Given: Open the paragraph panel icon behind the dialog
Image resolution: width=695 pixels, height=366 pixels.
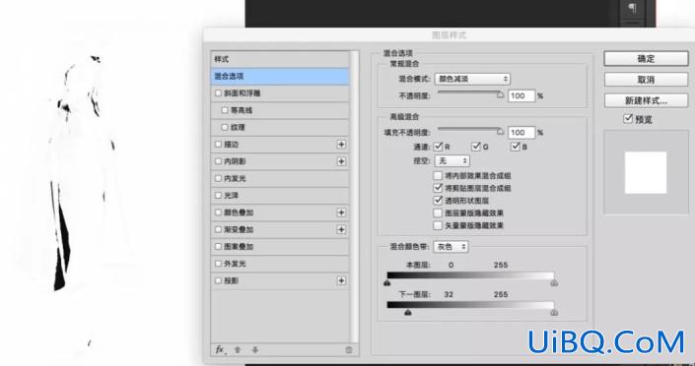Looking at the screenshot, I should 633,8.
